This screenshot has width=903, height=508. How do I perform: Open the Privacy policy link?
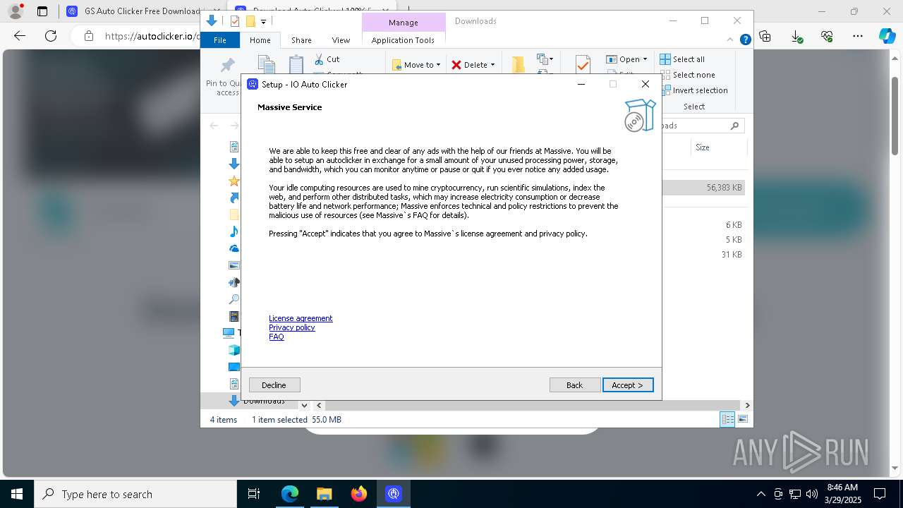[292, 327]
